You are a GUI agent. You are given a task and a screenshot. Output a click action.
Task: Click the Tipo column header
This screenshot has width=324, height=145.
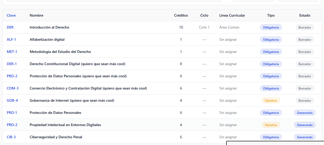(x=271, y=15)
